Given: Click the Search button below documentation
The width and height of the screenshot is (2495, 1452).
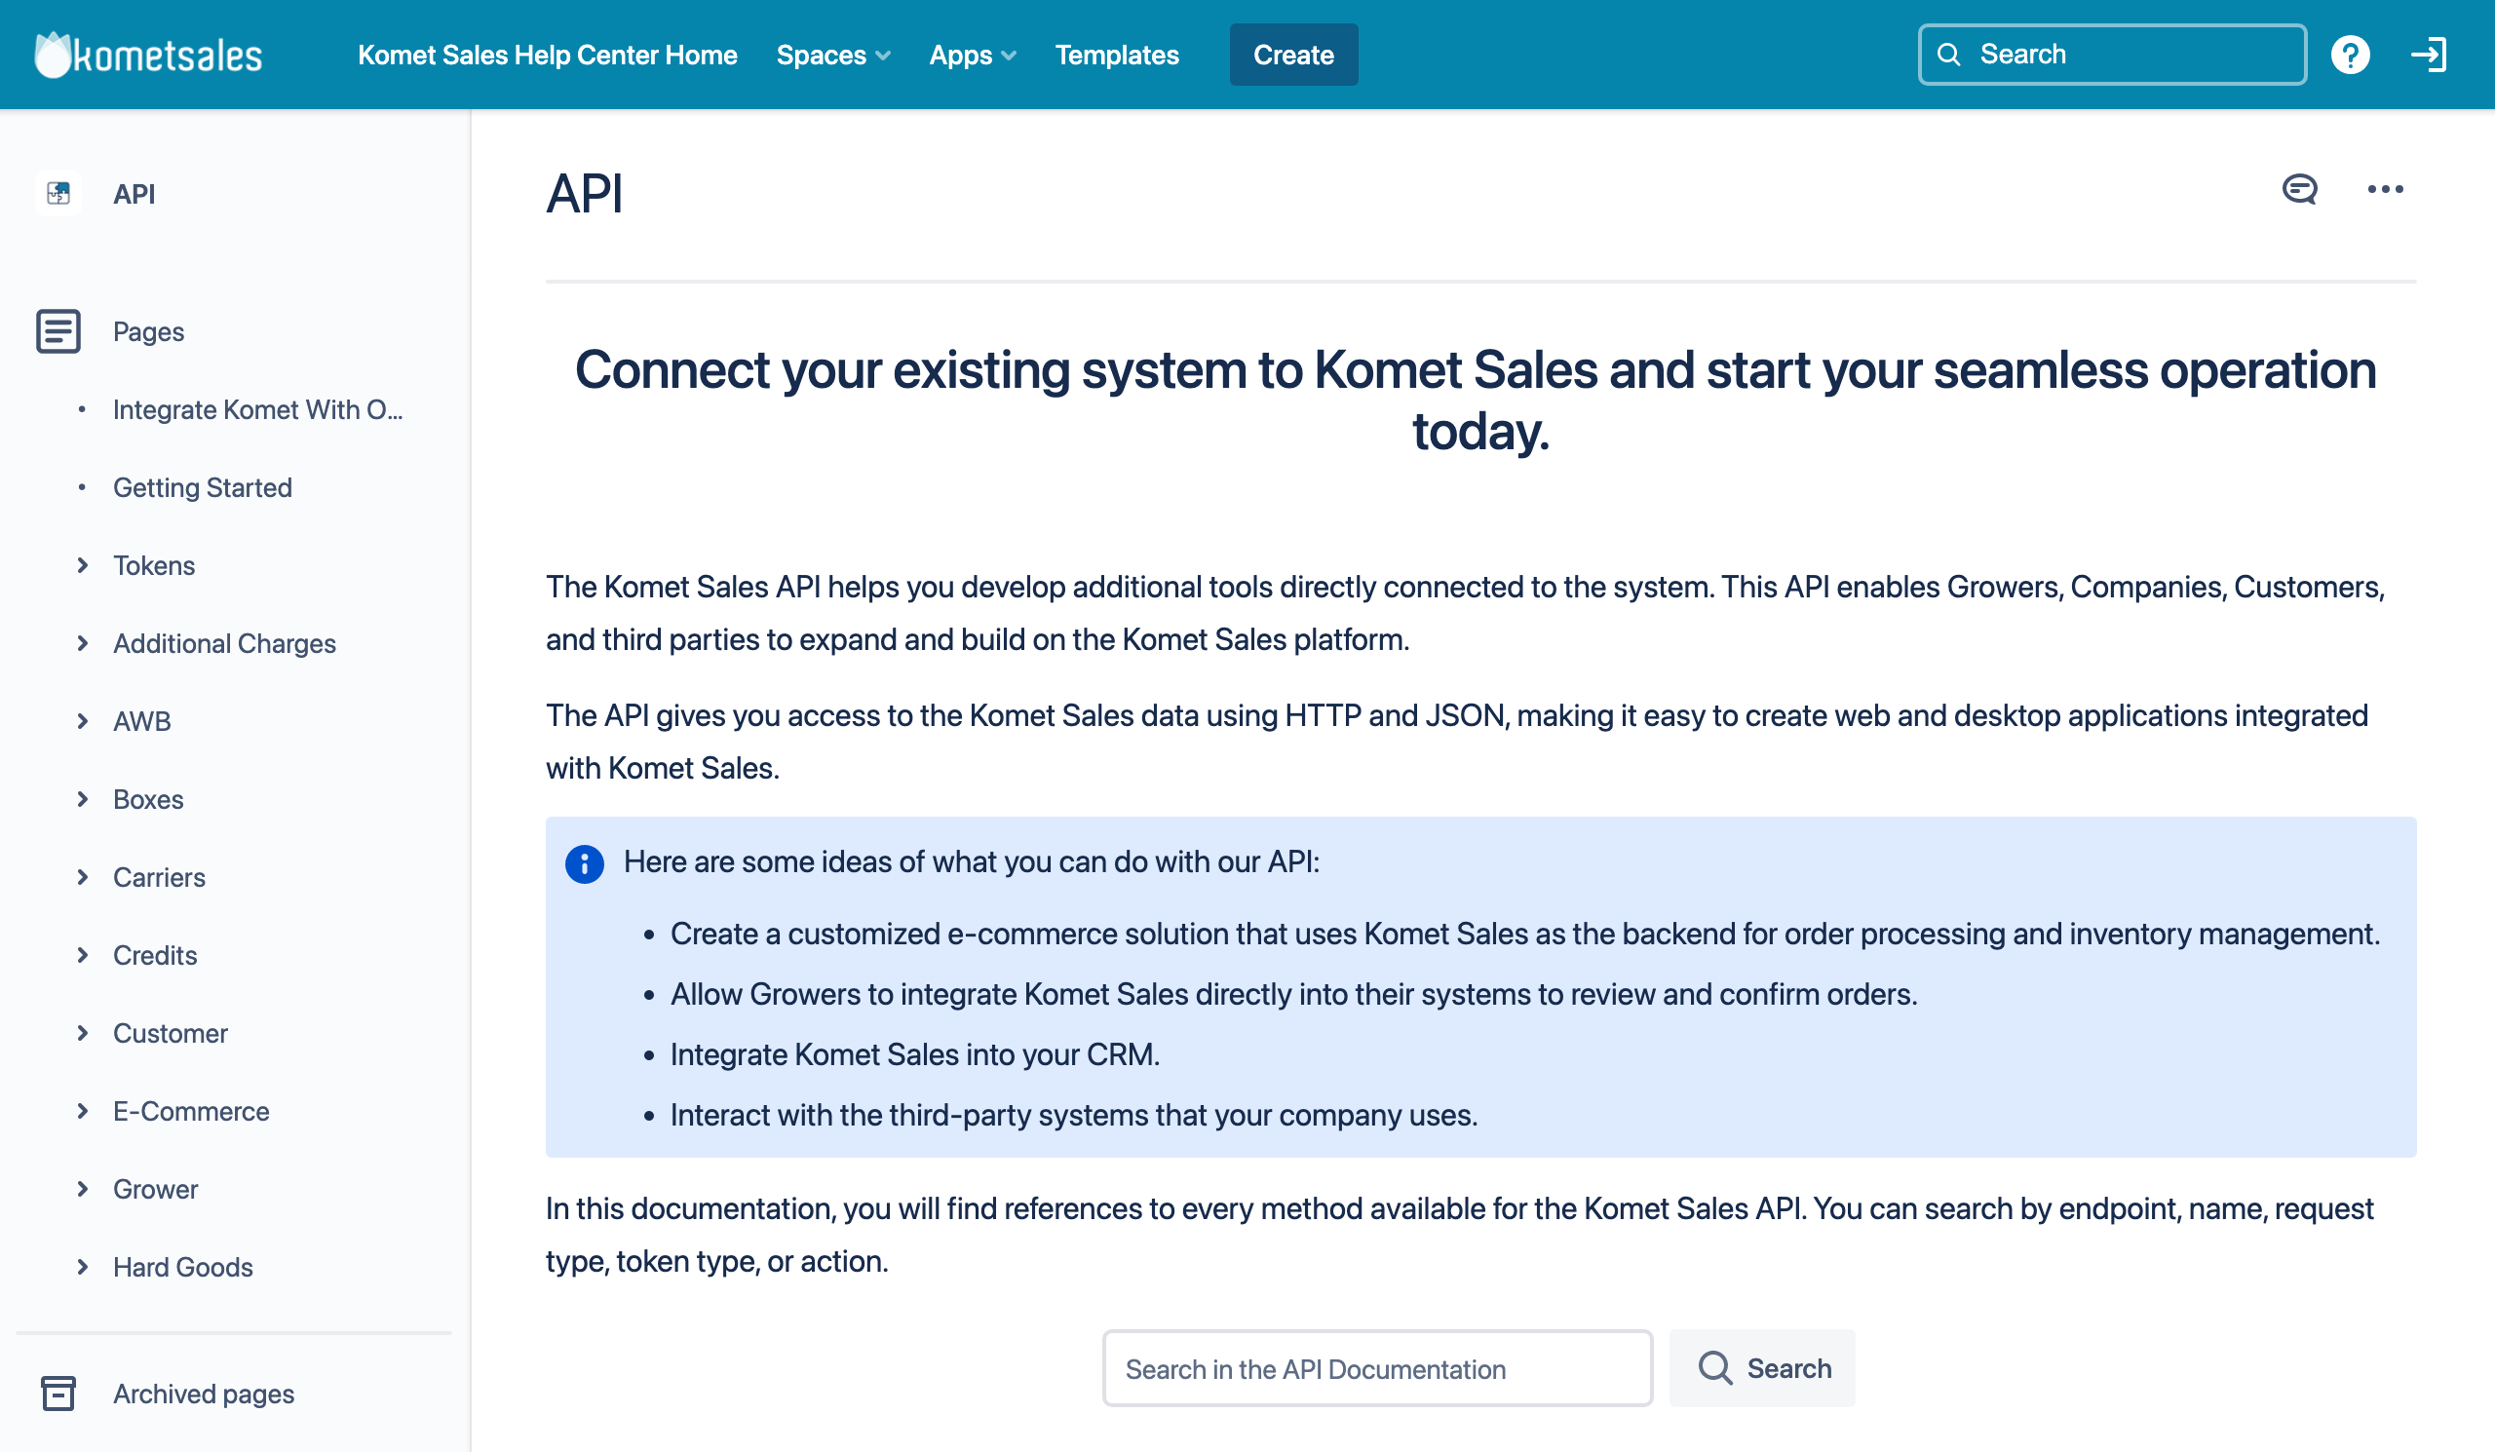Looking at the screenshot, I should point(1762,1368).
